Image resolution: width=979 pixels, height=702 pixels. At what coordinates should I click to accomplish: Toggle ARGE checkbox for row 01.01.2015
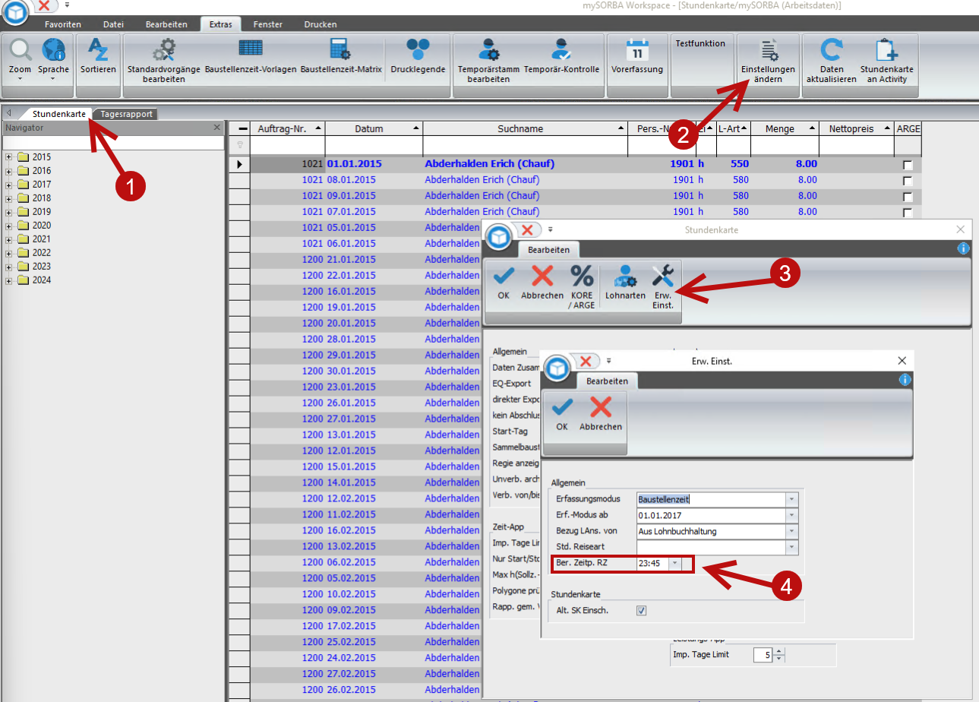click(x=907, y=165)
